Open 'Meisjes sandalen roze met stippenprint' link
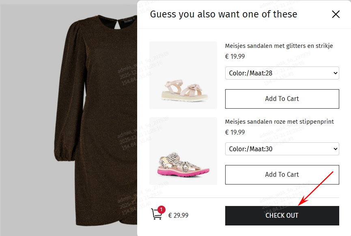Viewport: 351px width, 236px height. coord(279,122)
